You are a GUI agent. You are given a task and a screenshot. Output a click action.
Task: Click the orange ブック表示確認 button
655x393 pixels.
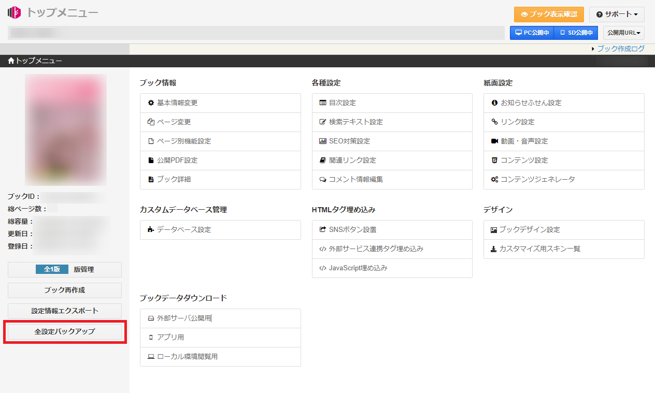[549, 14]
